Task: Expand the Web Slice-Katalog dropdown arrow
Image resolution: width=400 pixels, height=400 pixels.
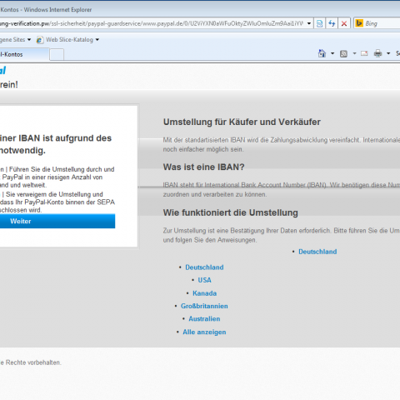Action: [97, 40]
